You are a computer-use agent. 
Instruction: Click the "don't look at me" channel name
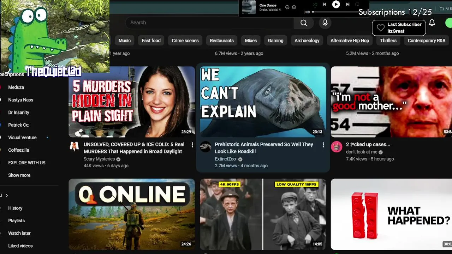[362, 152]
